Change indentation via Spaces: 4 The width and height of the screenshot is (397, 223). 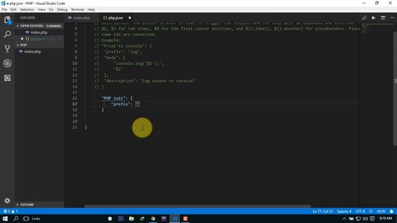coord(344,211)
